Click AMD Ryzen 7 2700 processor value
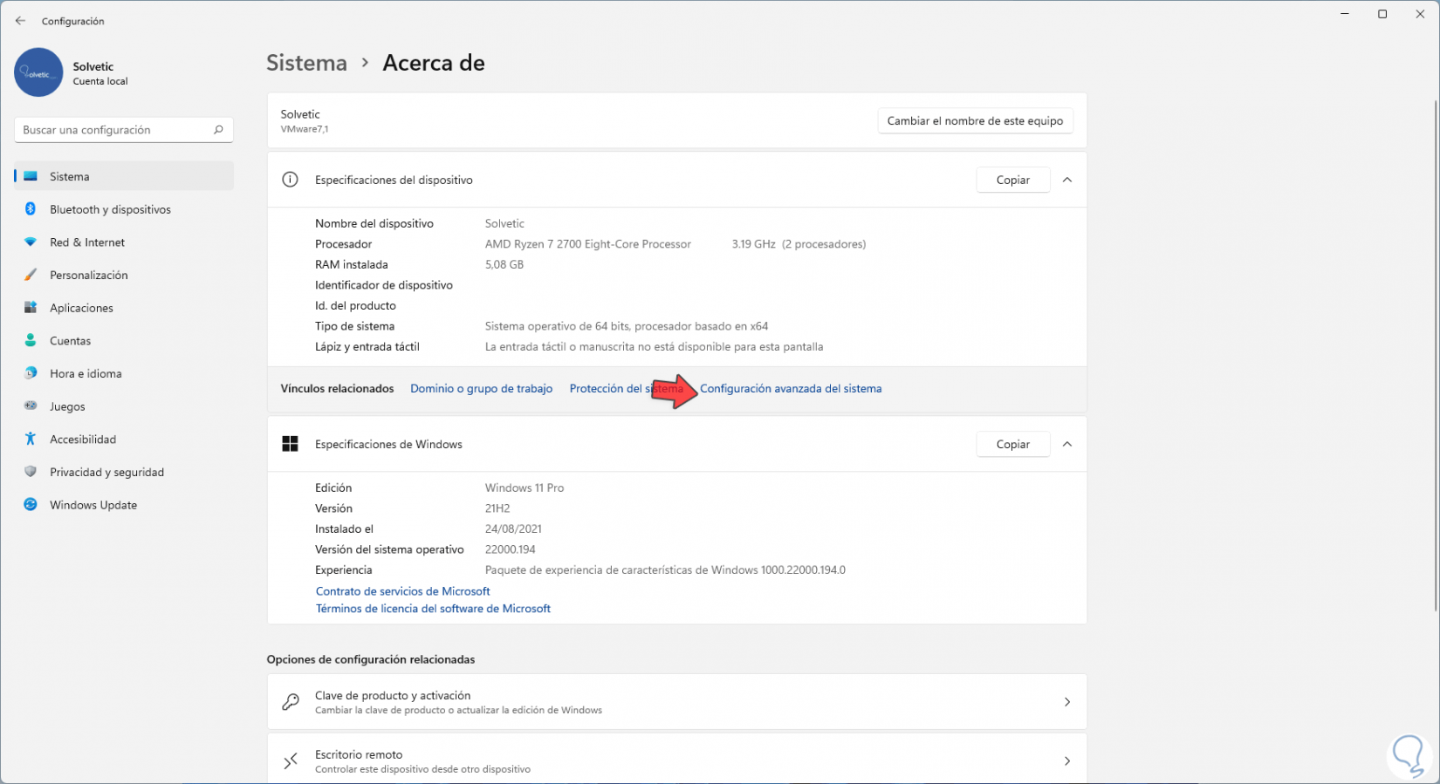1440x784 pixels. coord(587,244)
